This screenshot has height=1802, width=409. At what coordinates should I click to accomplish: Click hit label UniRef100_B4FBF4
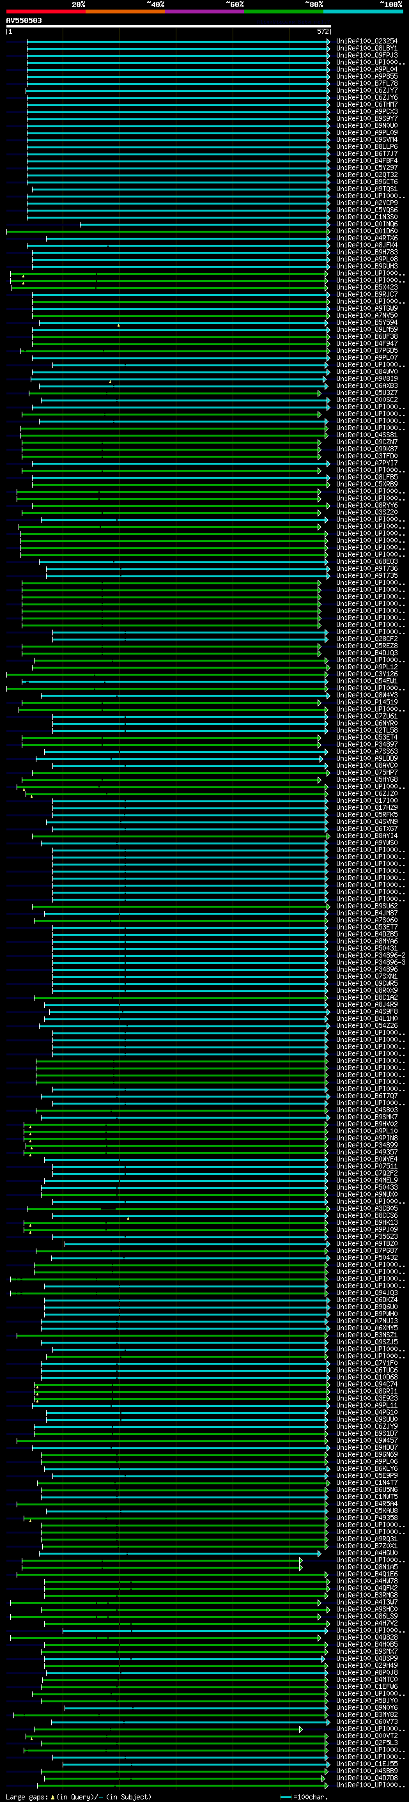366,161
